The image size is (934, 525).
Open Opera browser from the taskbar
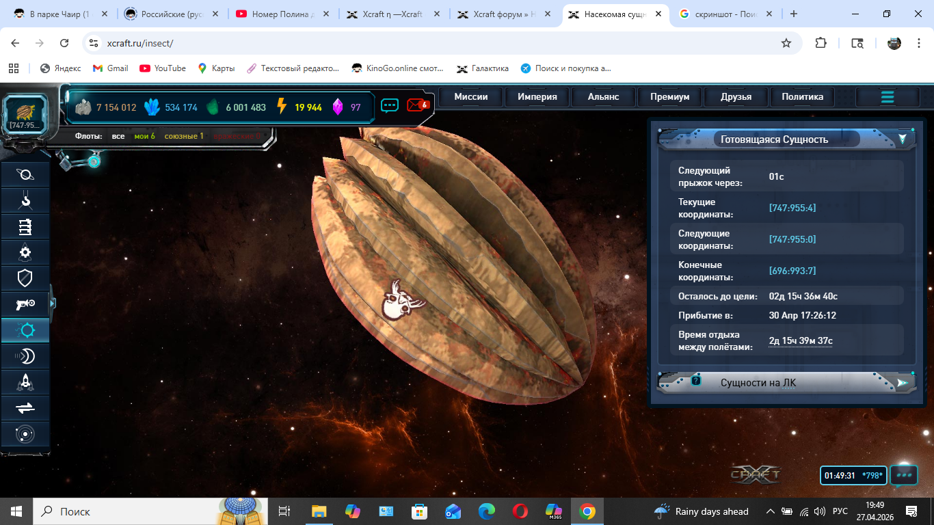520,511
